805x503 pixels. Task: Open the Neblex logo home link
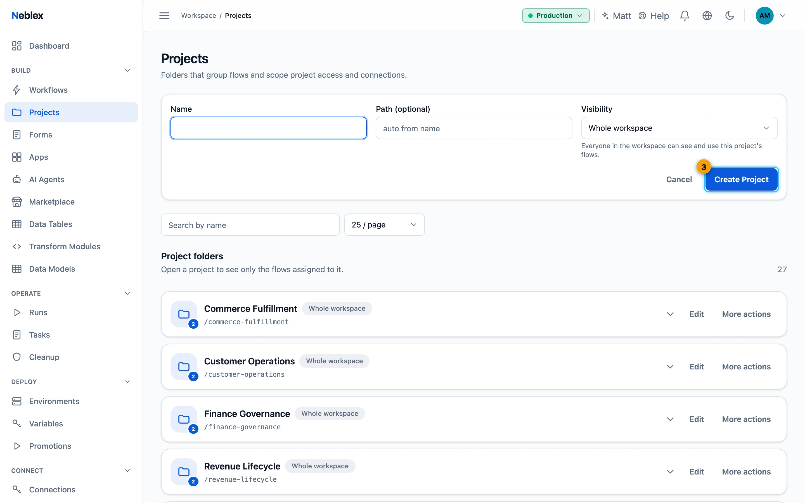(x=27, y=16)
